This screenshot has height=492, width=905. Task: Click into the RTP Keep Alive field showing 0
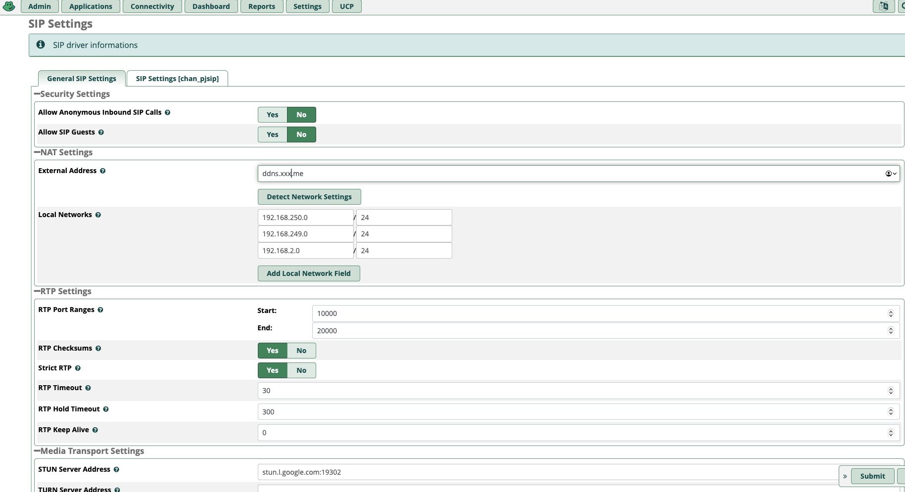[x=578, y=433]
